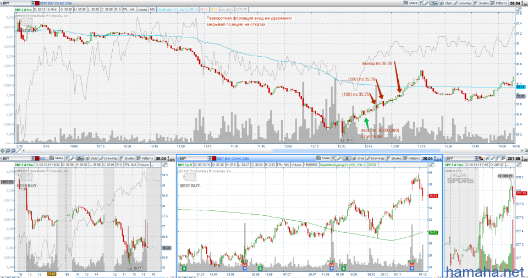Image resolution: width=528 pixels, height=278 pixels.
Task: Open Style menu in daily BBY chart
Action: [358, 158]
